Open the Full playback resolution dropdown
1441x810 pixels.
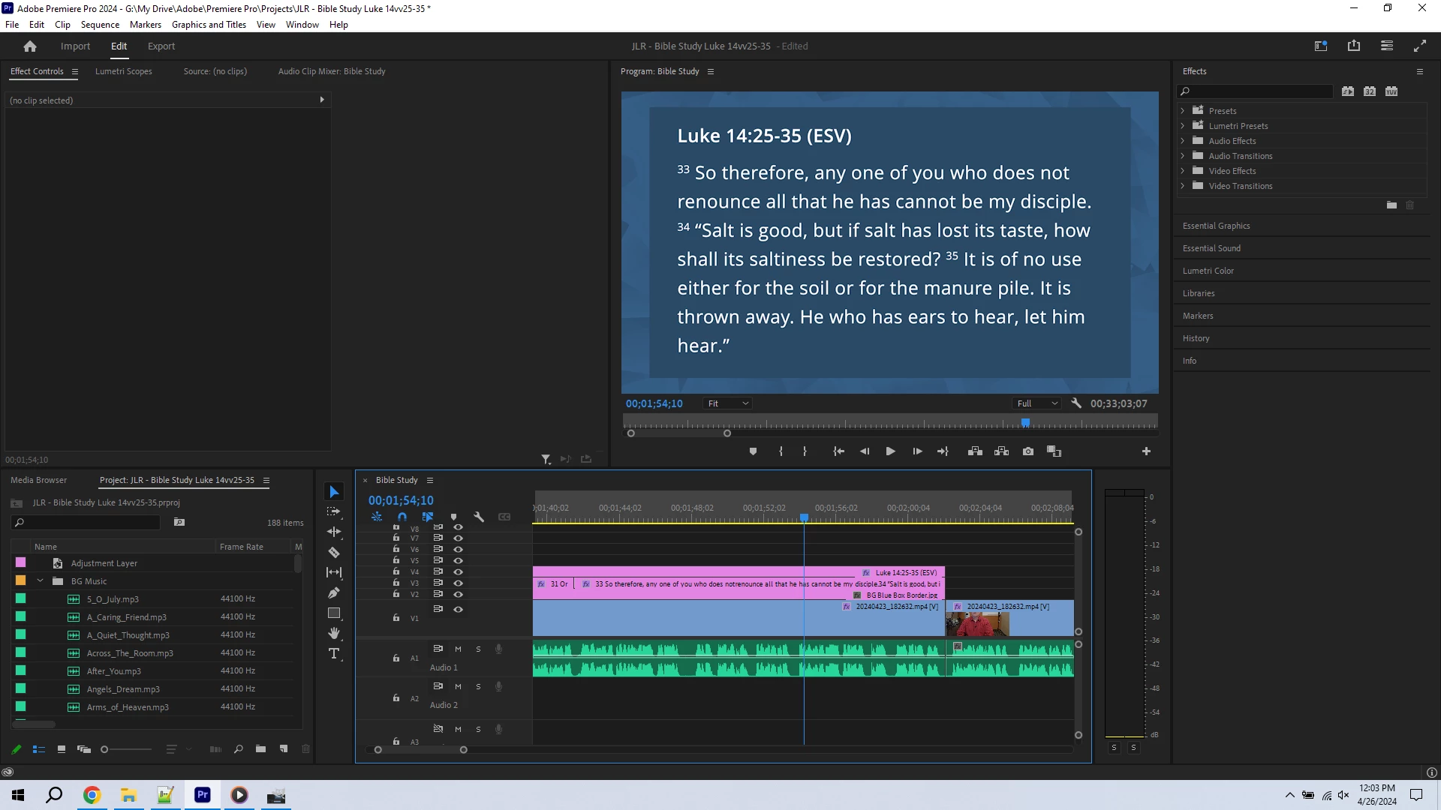(x=1037, y=403)
